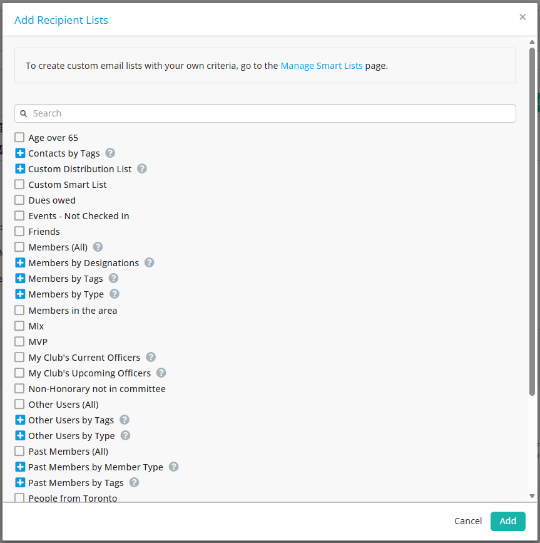Expand Members by Type options
Screen dimensions: 540x543
pos(19,294)
